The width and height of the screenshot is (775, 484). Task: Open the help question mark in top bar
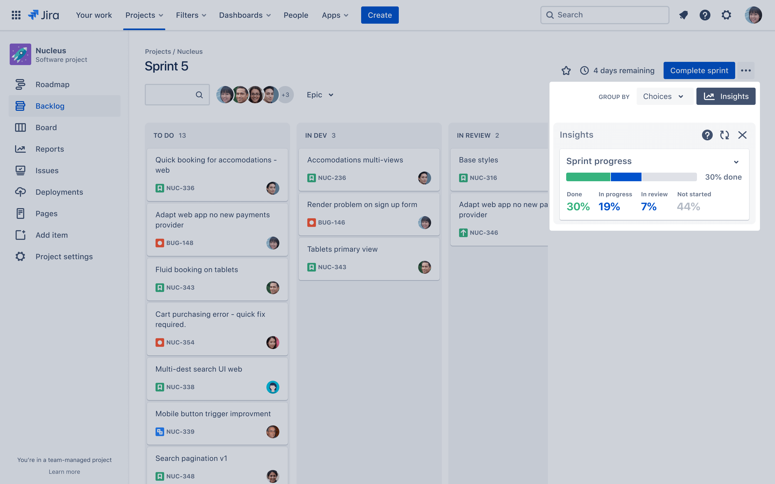tap(704, 15)
